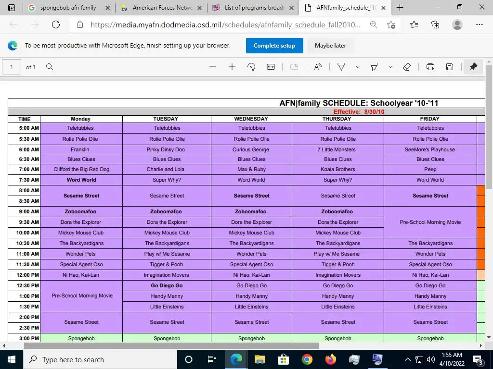Click the Tuesday 'Pinky Dinky Doo' cell
Image resolution: width=493 pixels, height=369 pixels.
(x=166, y=150)
